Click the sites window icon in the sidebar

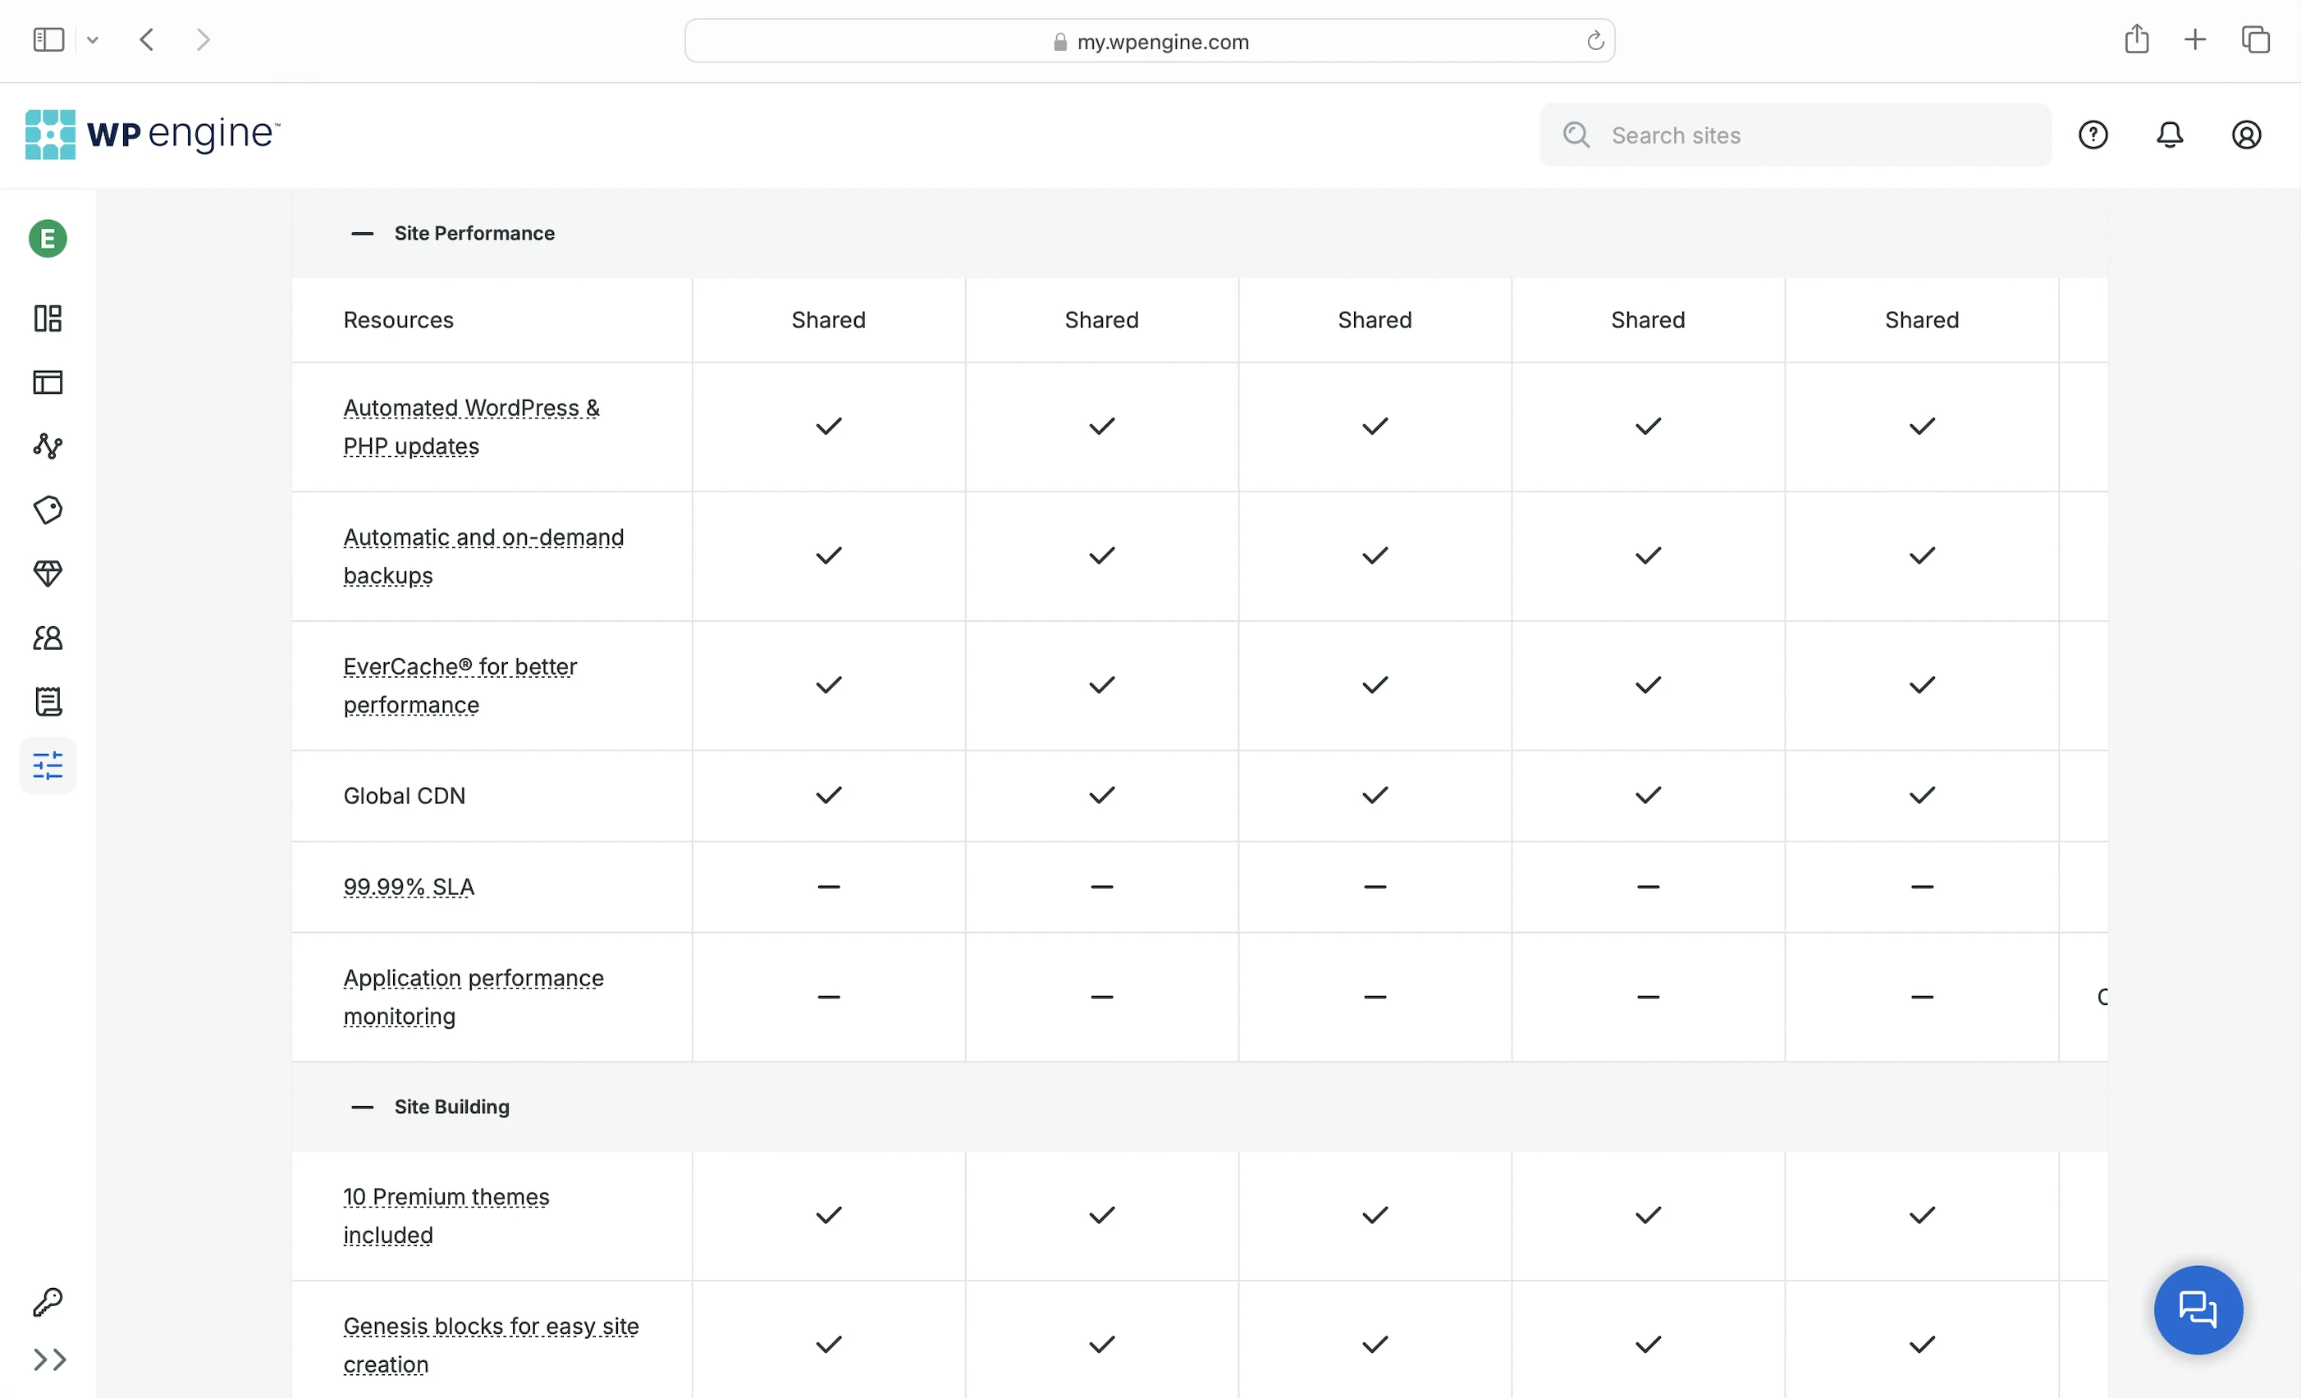pyautogui.click(x=48, y=382)
